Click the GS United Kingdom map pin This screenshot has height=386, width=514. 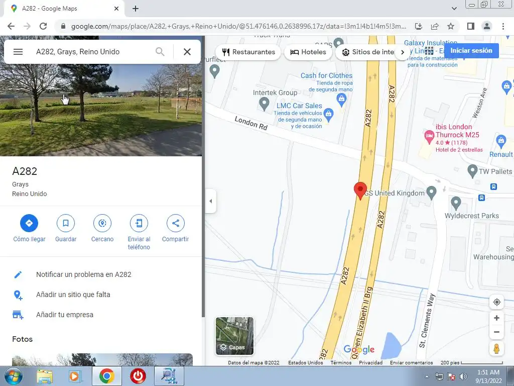(431, 192)
